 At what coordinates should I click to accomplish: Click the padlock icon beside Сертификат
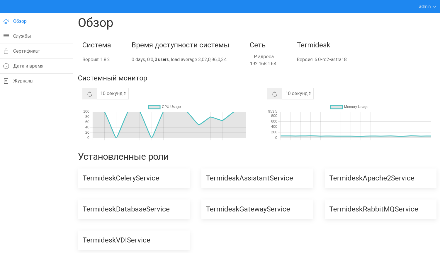point(6,51)
